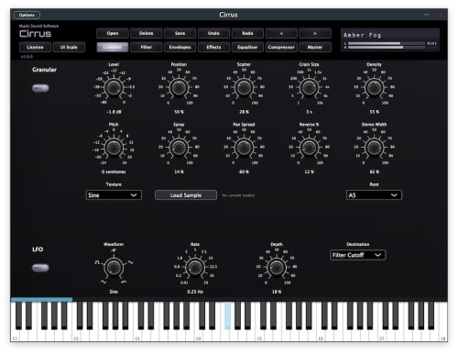Click the Grain Size knob
Screen dimensions: 458x354
pos(309,88)
